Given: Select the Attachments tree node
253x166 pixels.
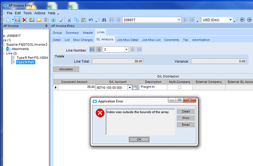Looking at the screenshot, I should click(x=20, y=49).
